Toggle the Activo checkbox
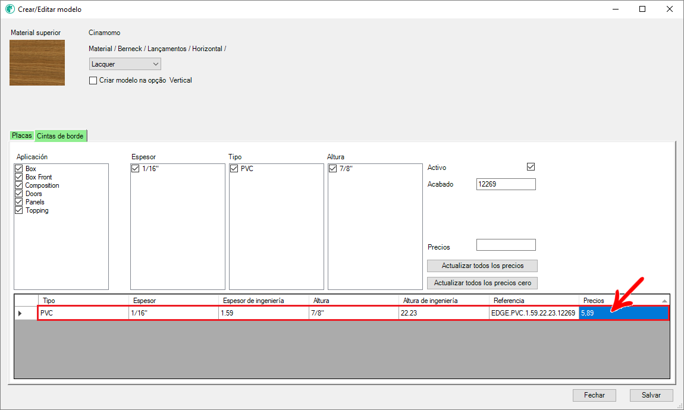Viewport: 684px width, 410px height. [531, 167]
